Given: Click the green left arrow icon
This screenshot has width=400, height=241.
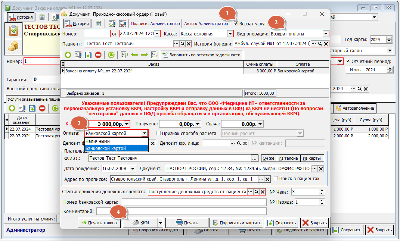Looking at the screenshot, I should coord(134,55).
